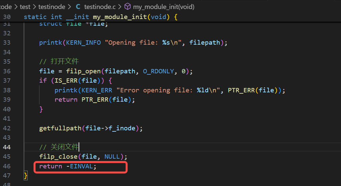341x186 pixels.
Task: Click line number 46 in the gutter
Action: pyautogui.click(x=7, y=166)
